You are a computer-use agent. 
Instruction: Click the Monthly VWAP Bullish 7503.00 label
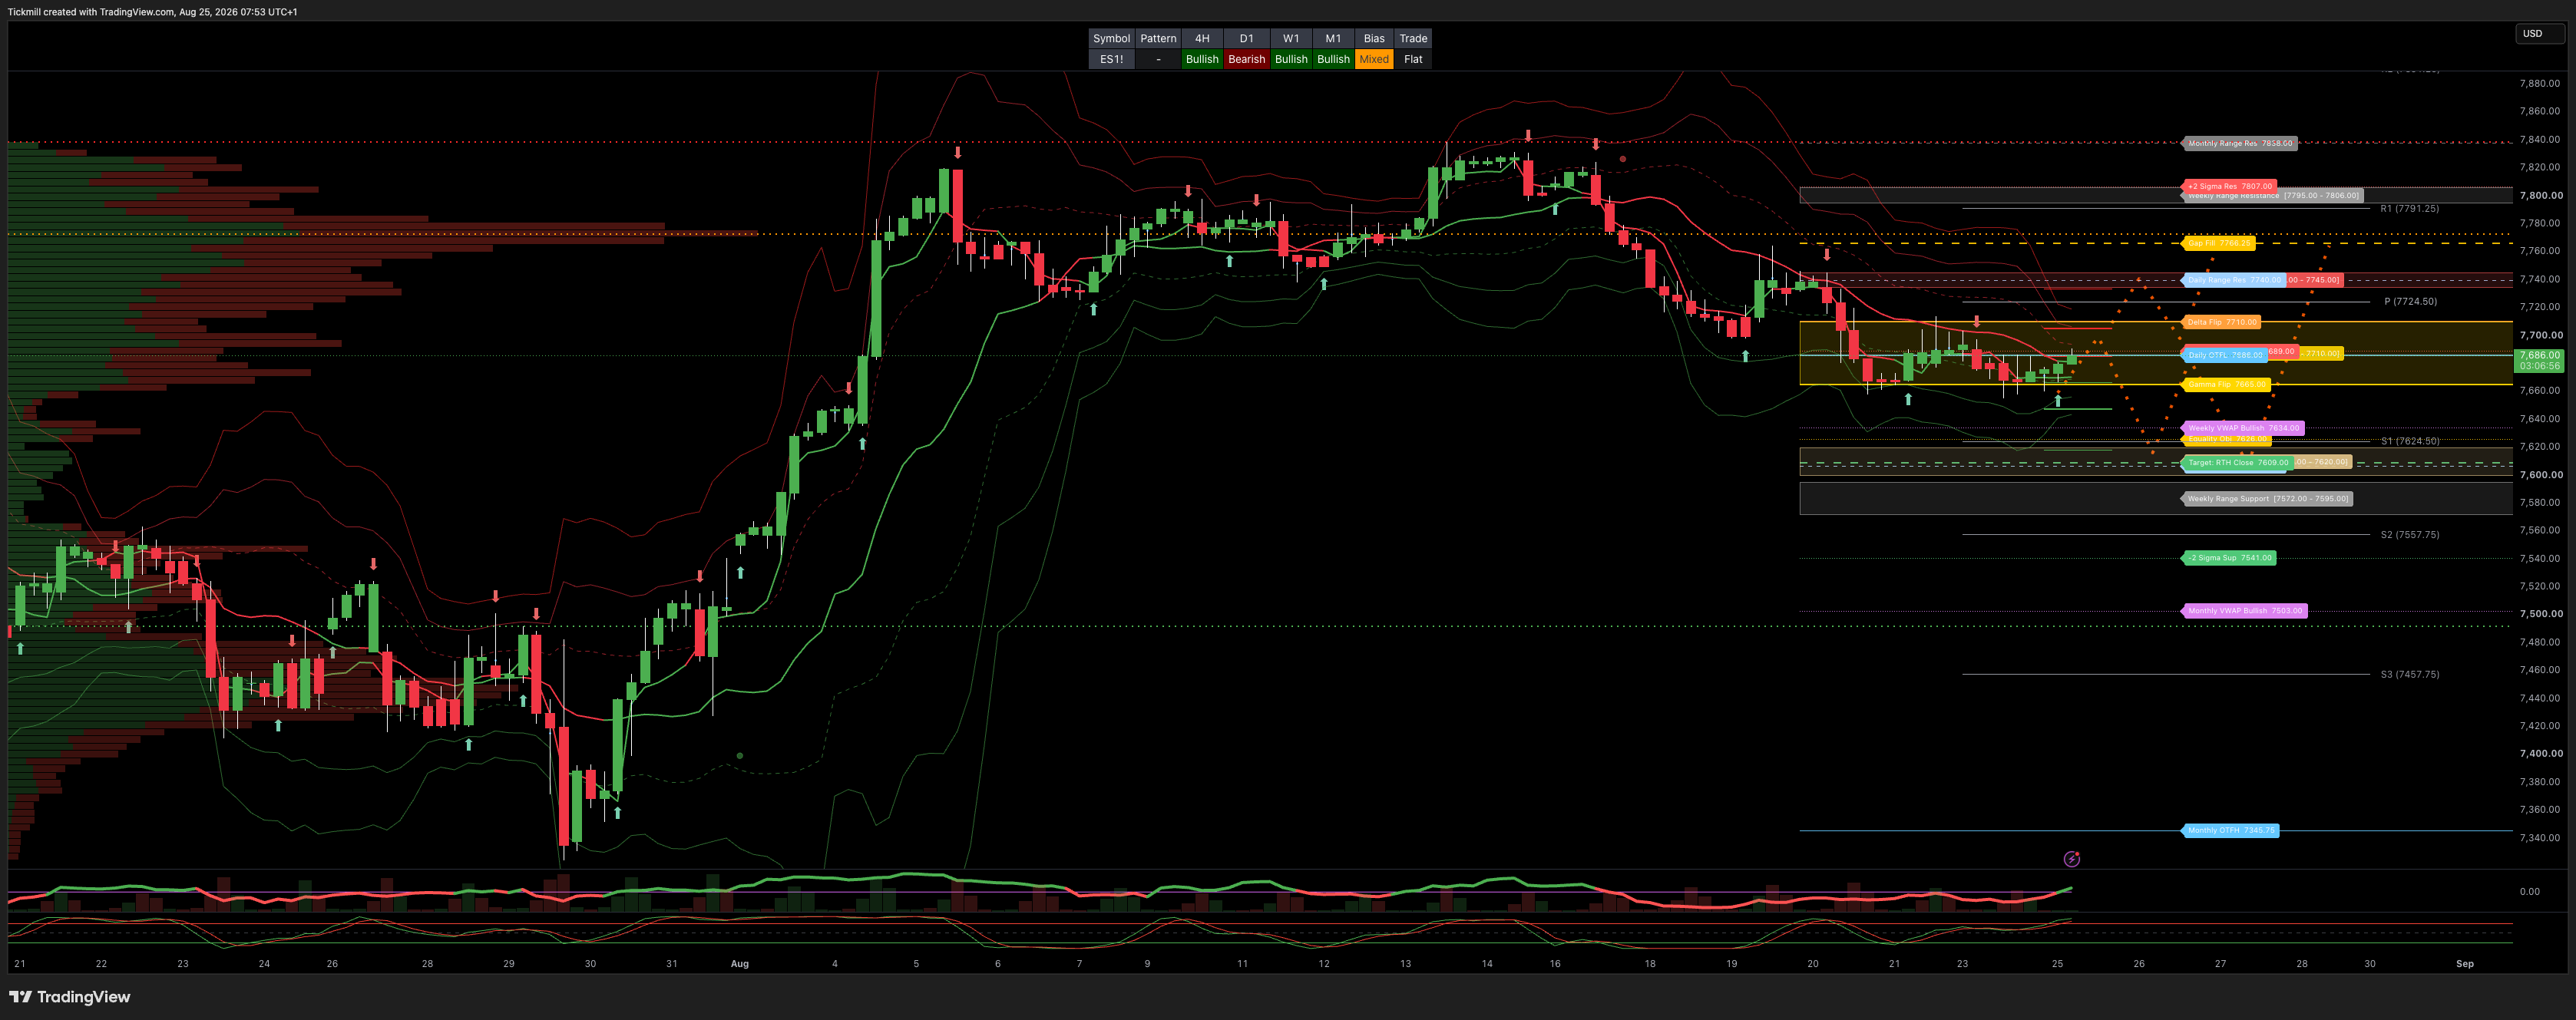click(x=2244, y=611)
